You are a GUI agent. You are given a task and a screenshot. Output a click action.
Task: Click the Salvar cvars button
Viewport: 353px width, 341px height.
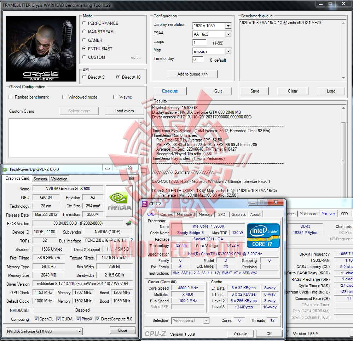(x=79, y=111)
